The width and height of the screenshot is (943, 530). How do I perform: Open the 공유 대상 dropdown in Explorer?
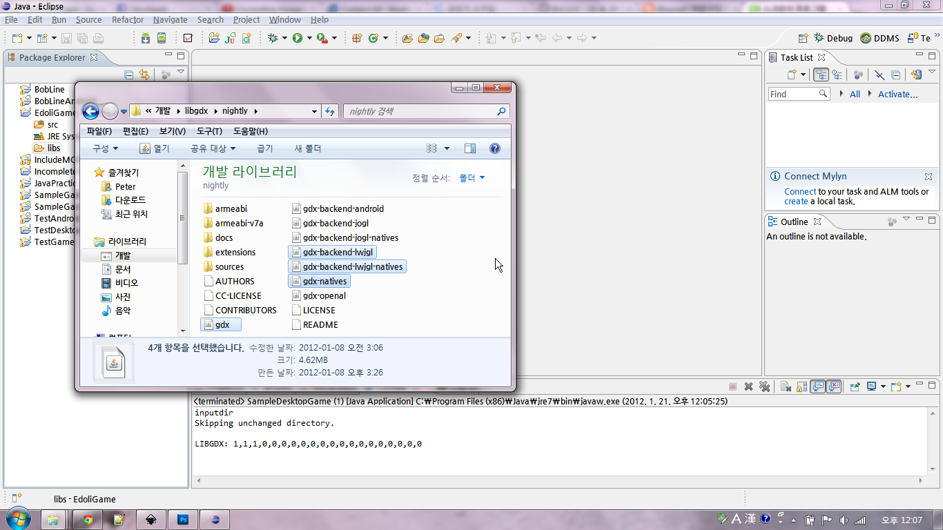pyautogui.click(x=213, y=148)
